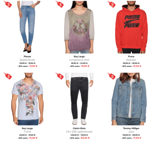Open the Longsleeve shirt product title
Image resolution: width=153 pixels, height=143 pixels.
click(79, 60)
